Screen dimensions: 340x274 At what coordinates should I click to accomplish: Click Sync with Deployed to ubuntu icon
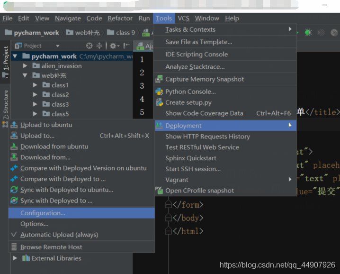point(14,190)
